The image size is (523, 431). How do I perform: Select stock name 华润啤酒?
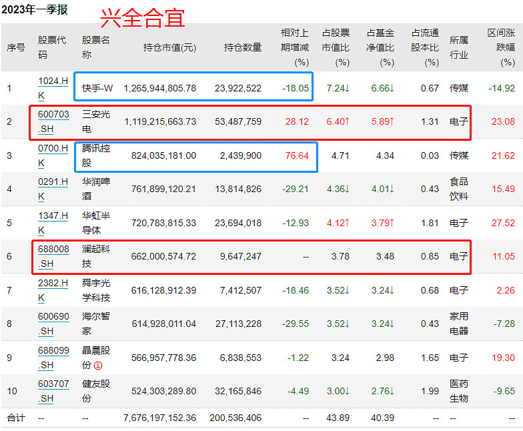[x=96, y=189]
